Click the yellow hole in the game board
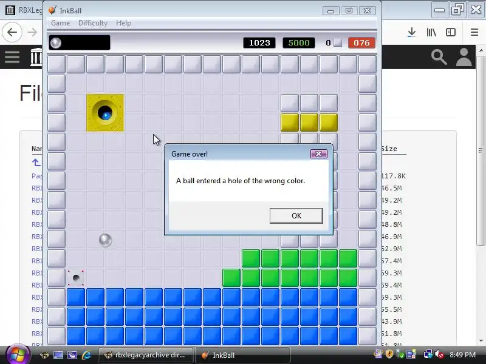The width and height of the screenshot is (486, 364). pyautogui.click(x=104, y=113)
